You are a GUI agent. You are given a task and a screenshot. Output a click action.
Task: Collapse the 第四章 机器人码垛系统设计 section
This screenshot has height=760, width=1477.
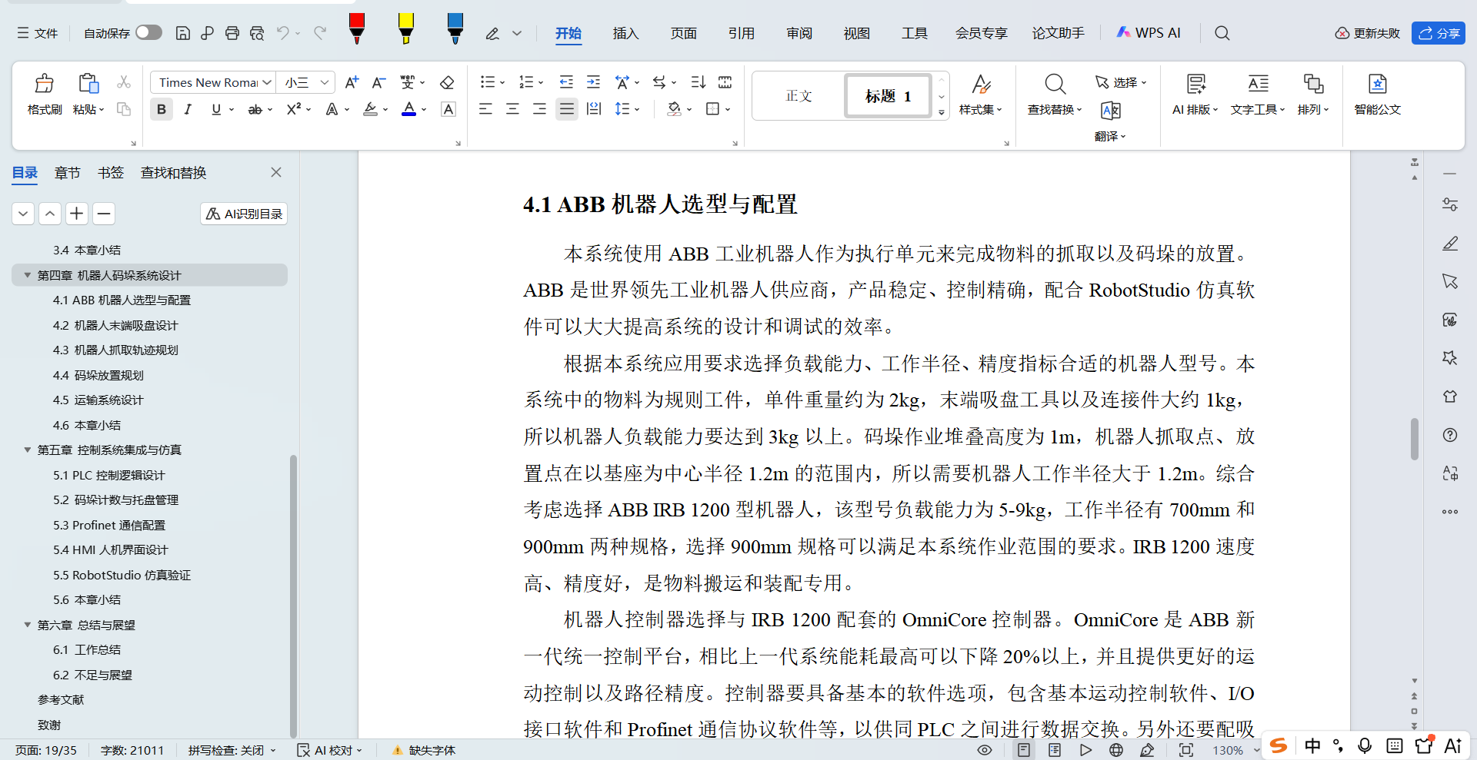pos(28,275)
